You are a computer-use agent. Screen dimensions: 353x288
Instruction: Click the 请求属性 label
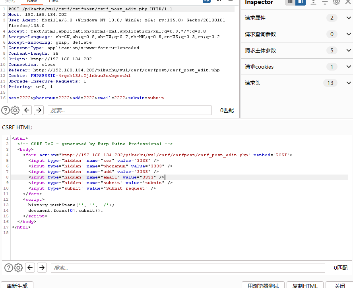(255, 18)
